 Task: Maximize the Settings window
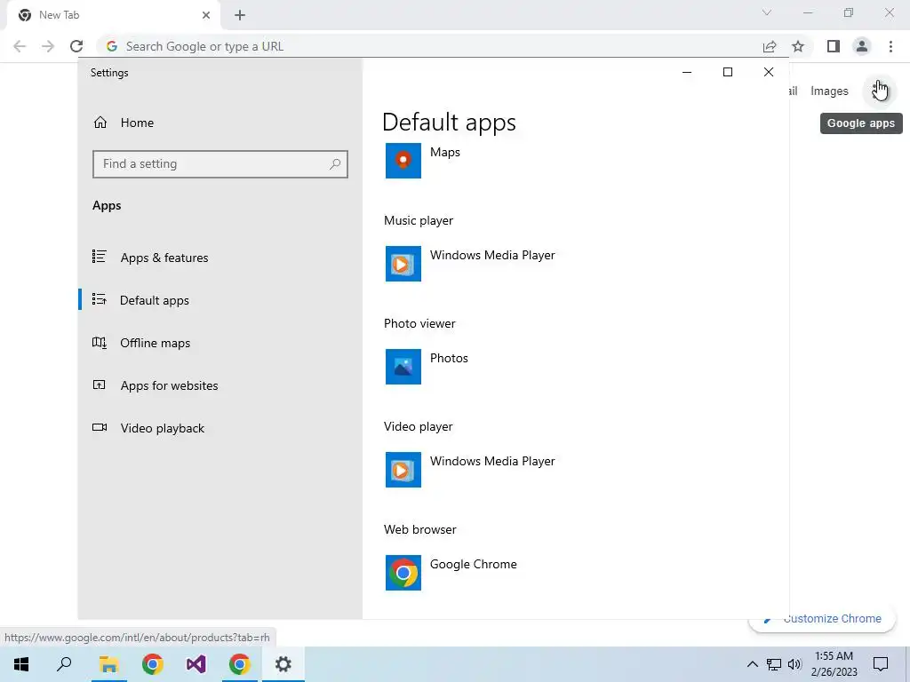pos(727,72)
